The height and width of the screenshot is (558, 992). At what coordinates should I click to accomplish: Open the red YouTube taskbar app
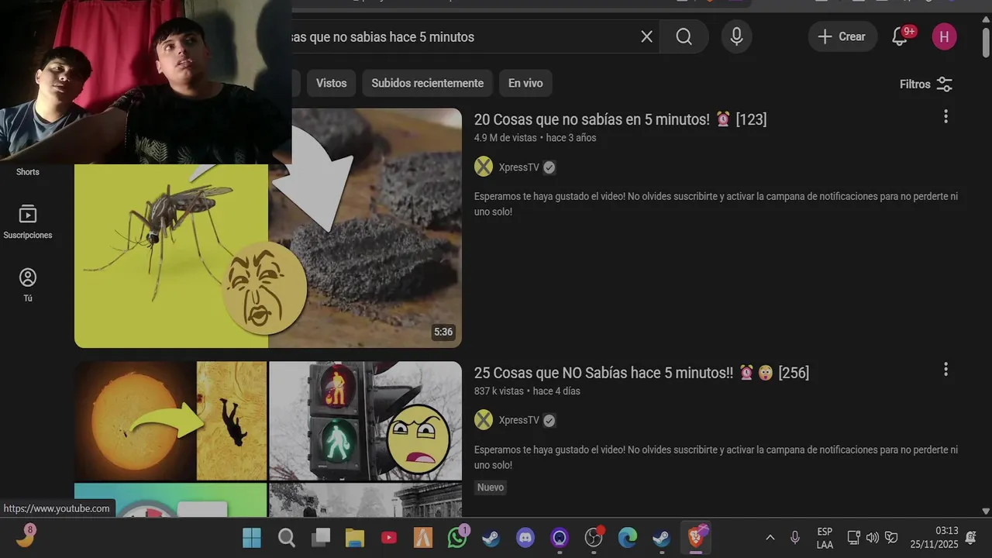click(x=389, y=537)
